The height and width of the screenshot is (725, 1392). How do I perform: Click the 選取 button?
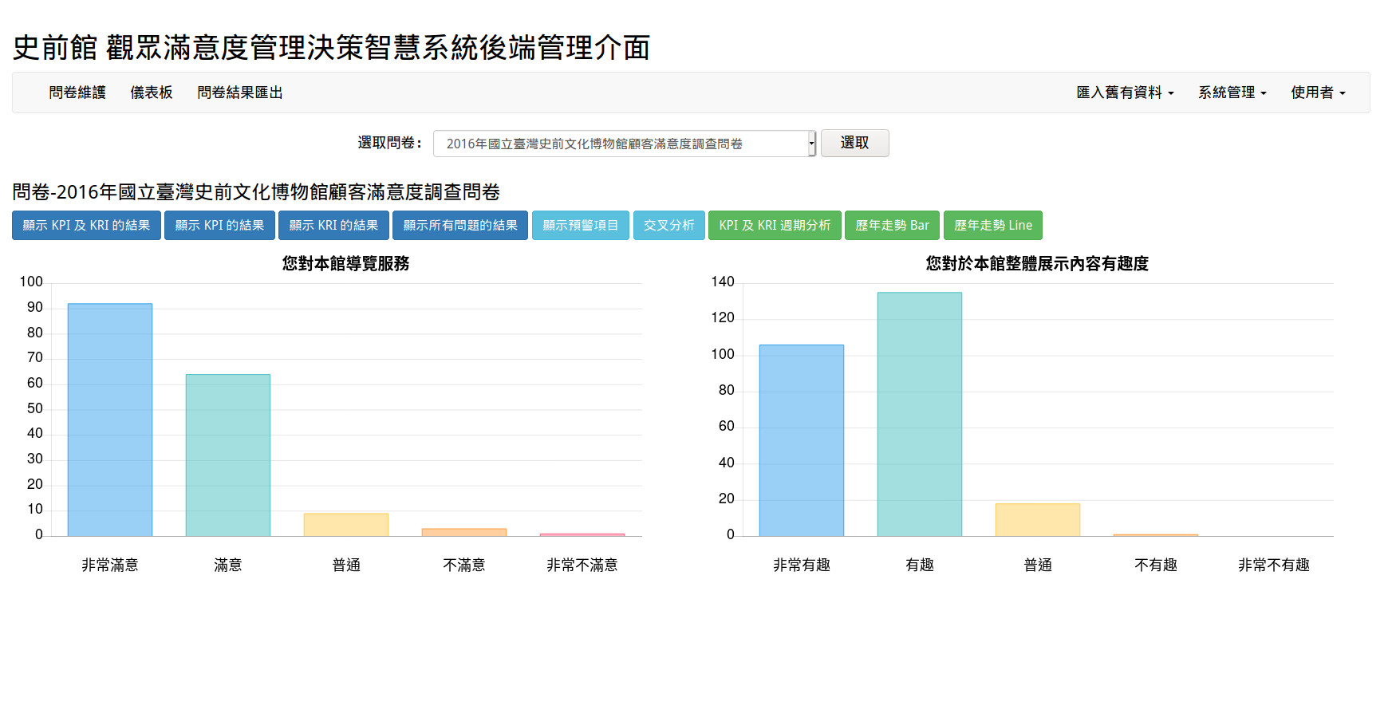(854, 143)
